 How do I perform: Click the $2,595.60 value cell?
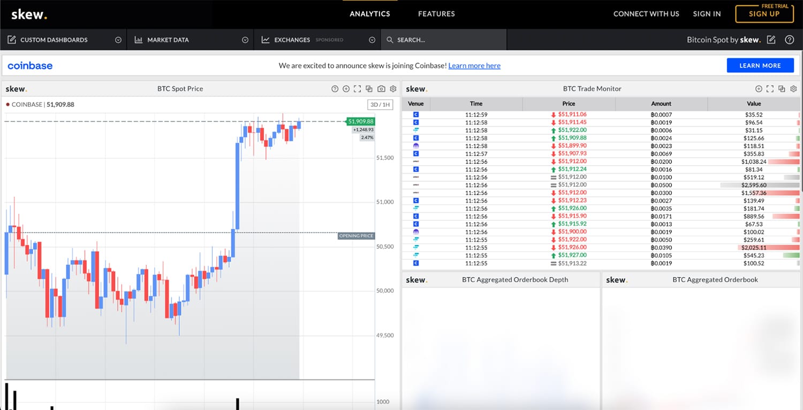pyautogui.click(x=755, y=185)
